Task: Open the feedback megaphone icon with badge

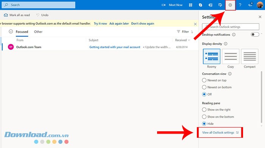Action: click(x=250, y=5)
